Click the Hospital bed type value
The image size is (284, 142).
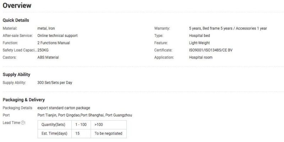pos(200,36)
